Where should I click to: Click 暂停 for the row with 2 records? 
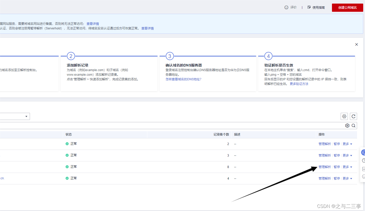[x=337, y=144]
